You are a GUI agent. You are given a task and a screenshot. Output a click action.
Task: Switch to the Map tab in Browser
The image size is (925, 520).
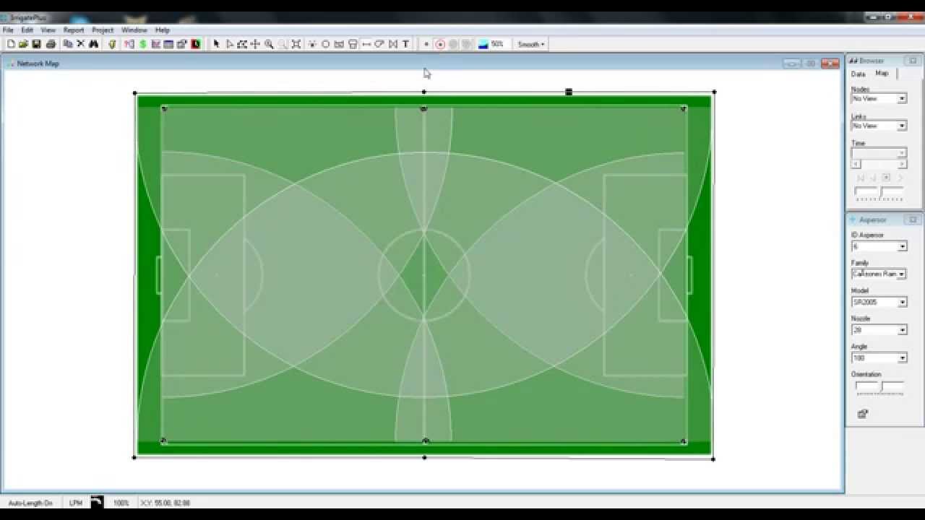point(882,73)
